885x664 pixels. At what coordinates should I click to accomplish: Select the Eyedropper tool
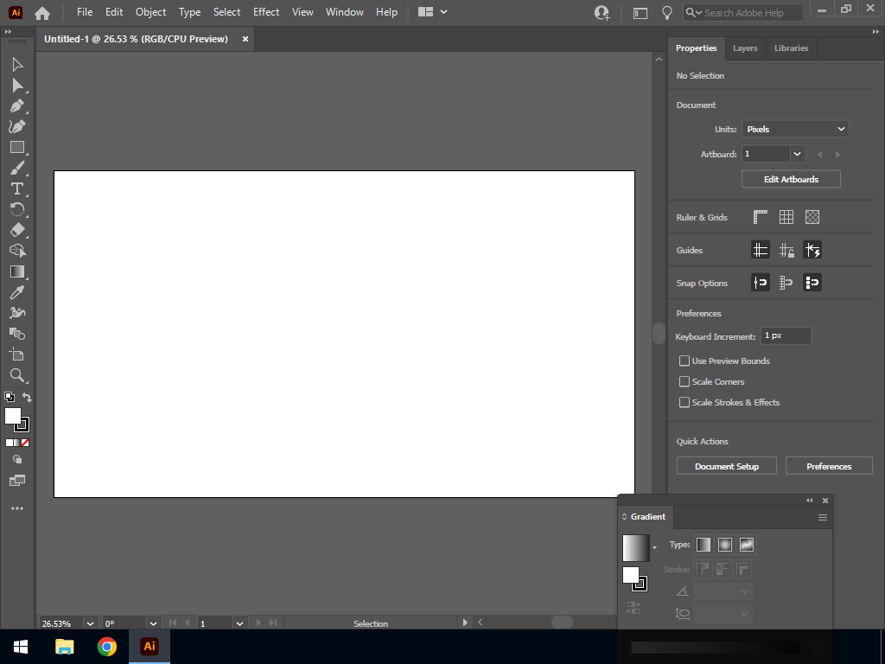17,292
